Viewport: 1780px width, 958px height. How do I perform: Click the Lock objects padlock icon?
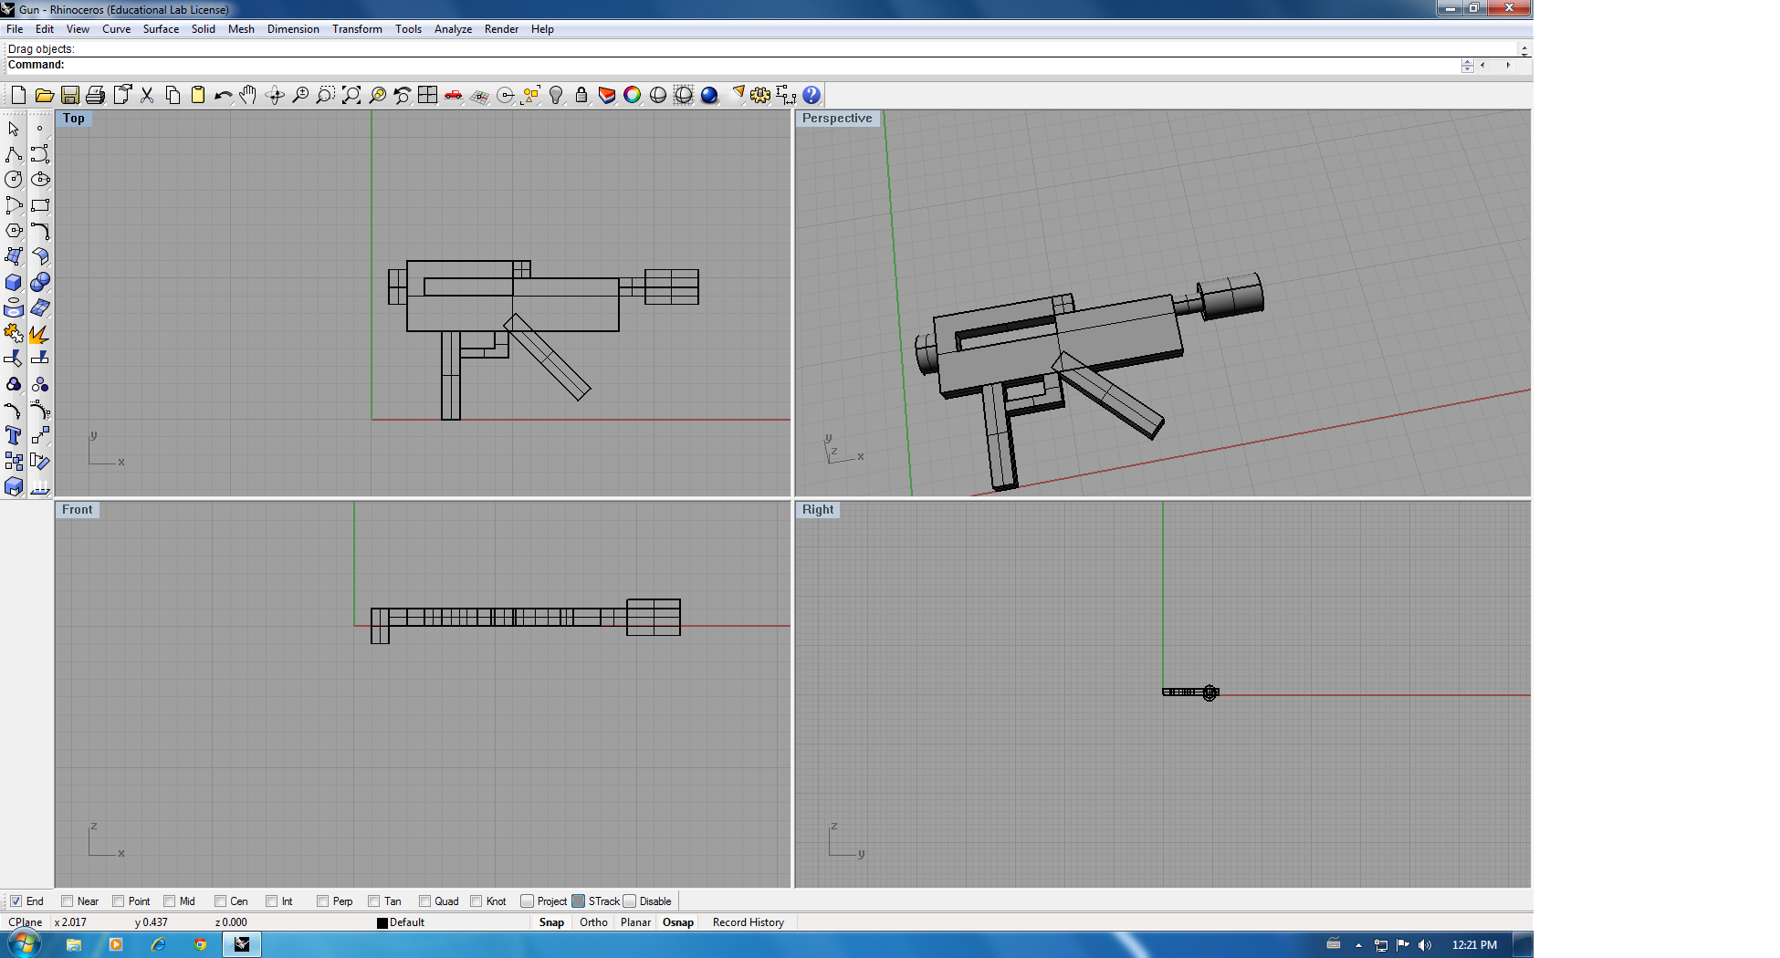click(581, 95)
